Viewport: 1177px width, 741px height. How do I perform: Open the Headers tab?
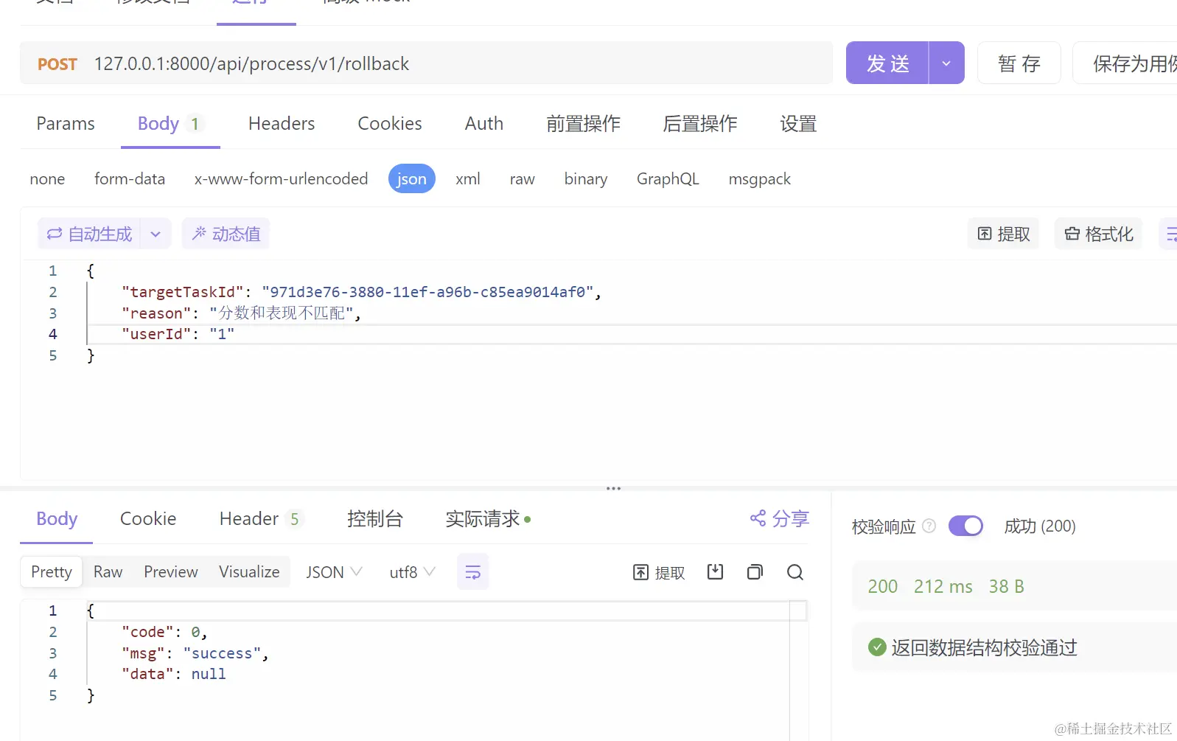tap(282, 124)
